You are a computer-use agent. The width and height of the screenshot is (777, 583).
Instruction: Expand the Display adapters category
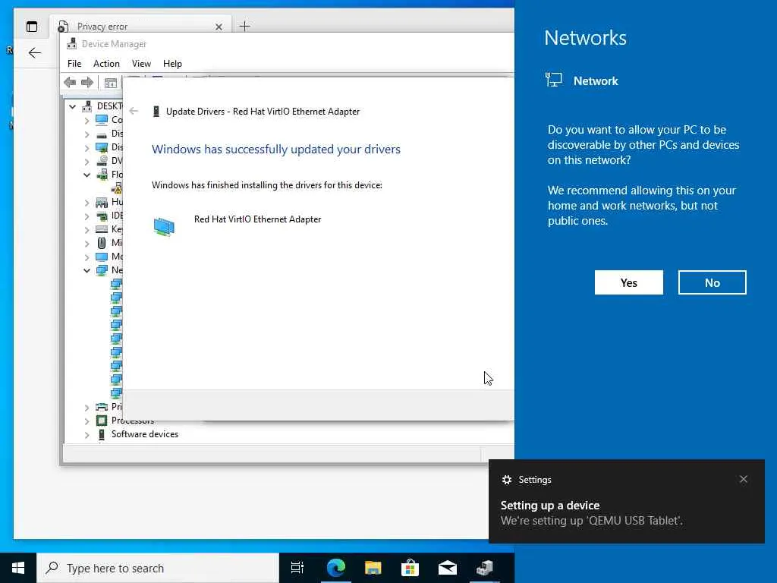87,148
